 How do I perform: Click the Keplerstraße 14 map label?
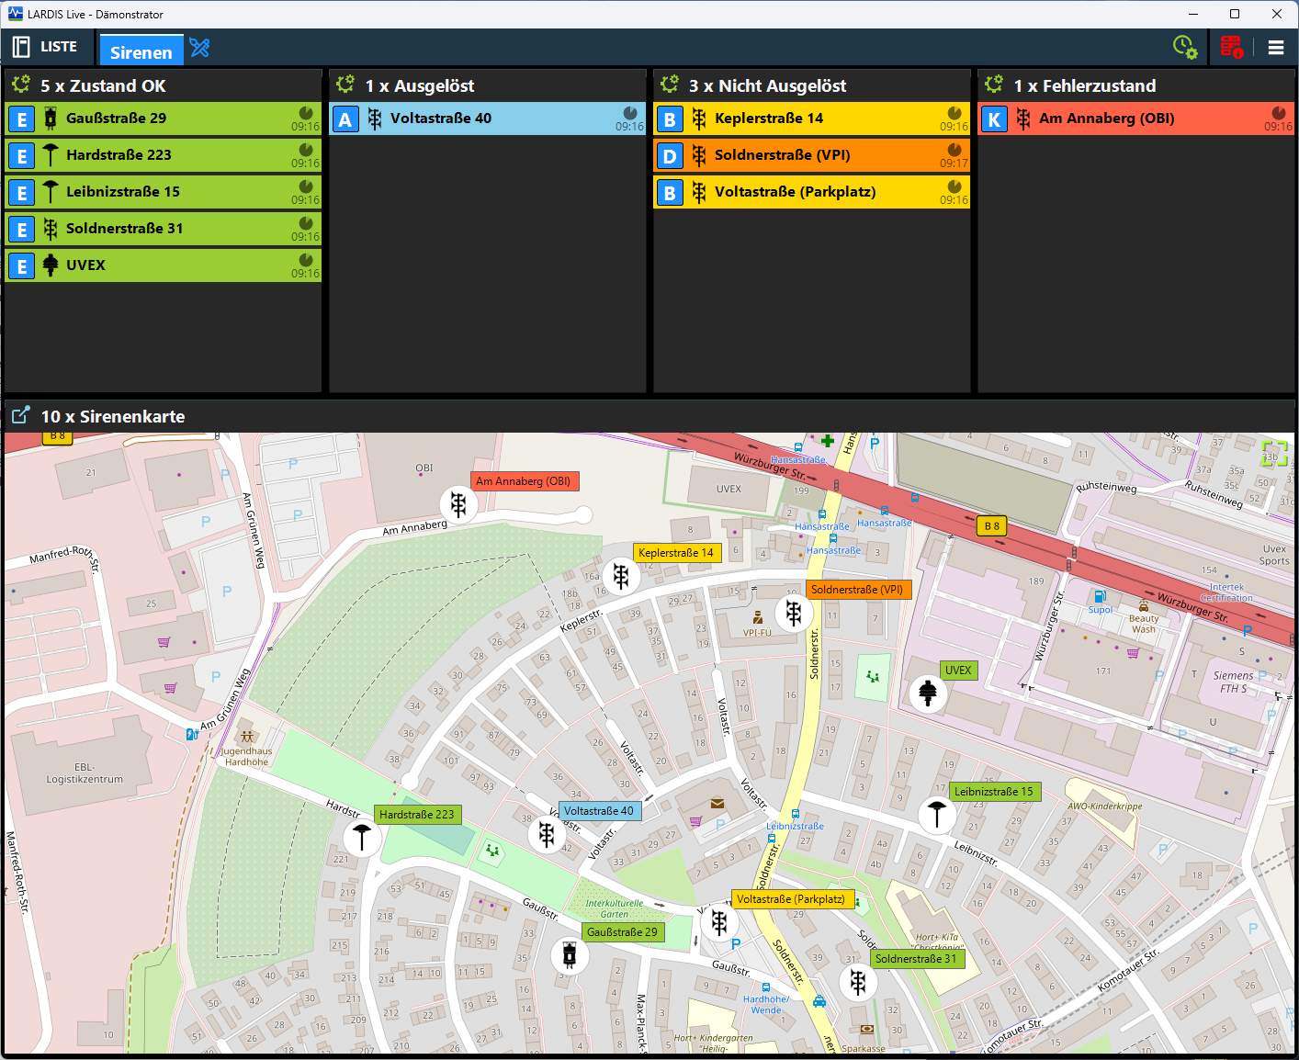pos(676,553)
